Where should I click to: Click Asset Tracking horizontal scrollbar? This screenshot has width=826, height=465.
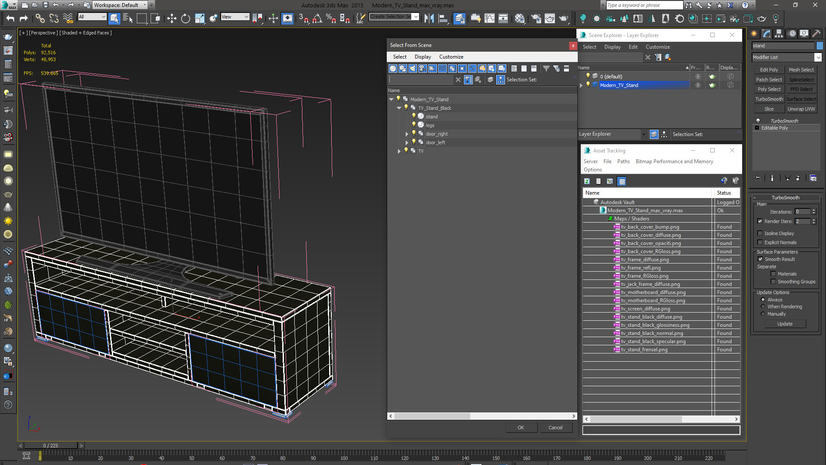tap(661, 419)
